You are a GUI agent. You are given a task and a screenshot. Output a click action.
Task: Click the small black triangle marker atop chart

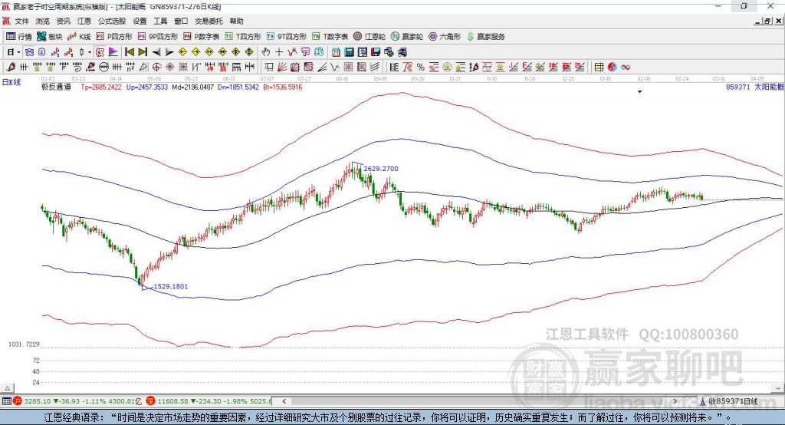pos(640,92)
